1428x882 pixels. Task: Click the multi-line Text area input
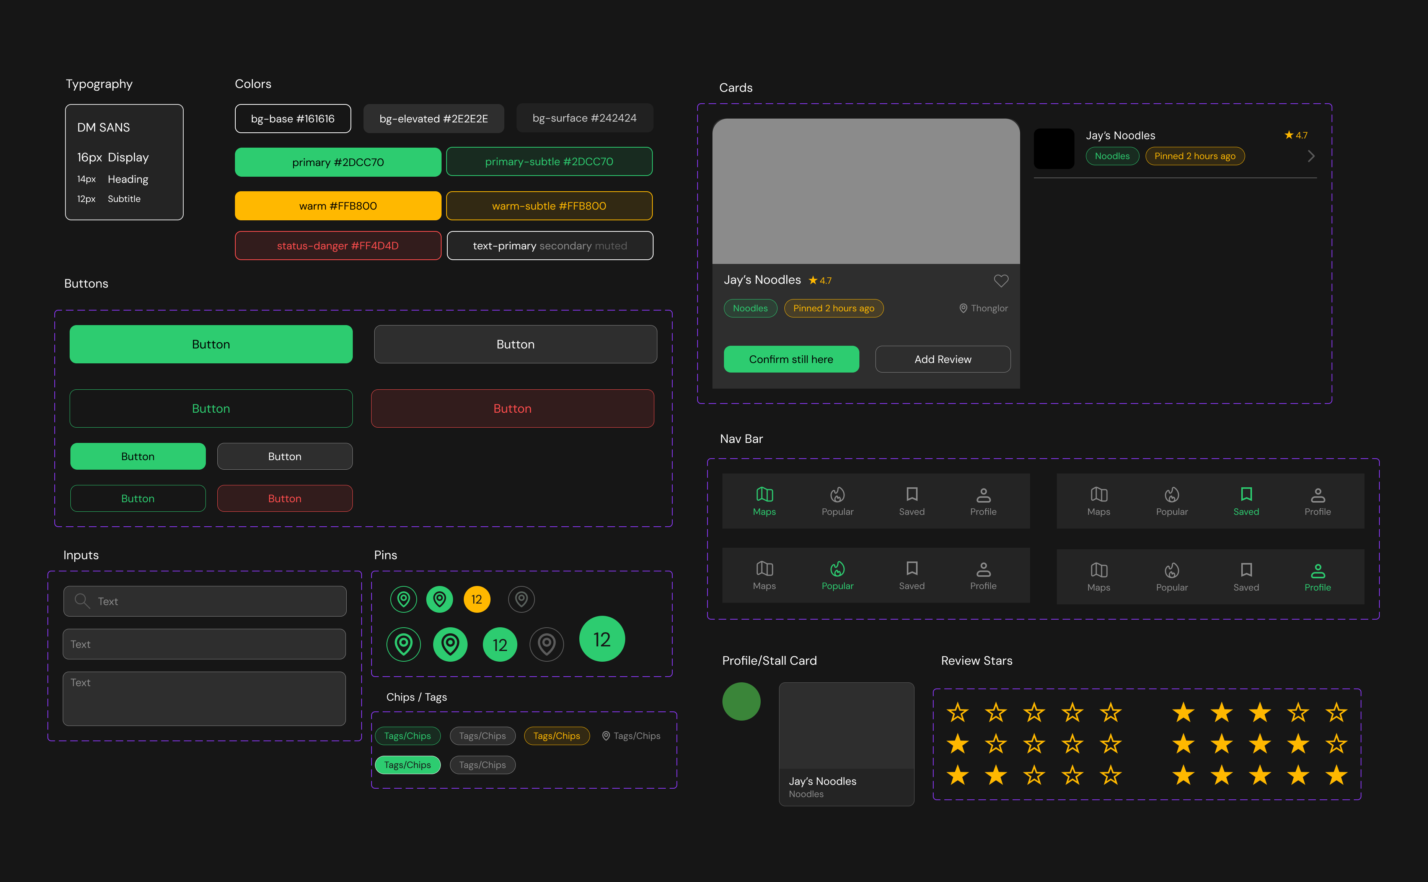coord(204,699)
